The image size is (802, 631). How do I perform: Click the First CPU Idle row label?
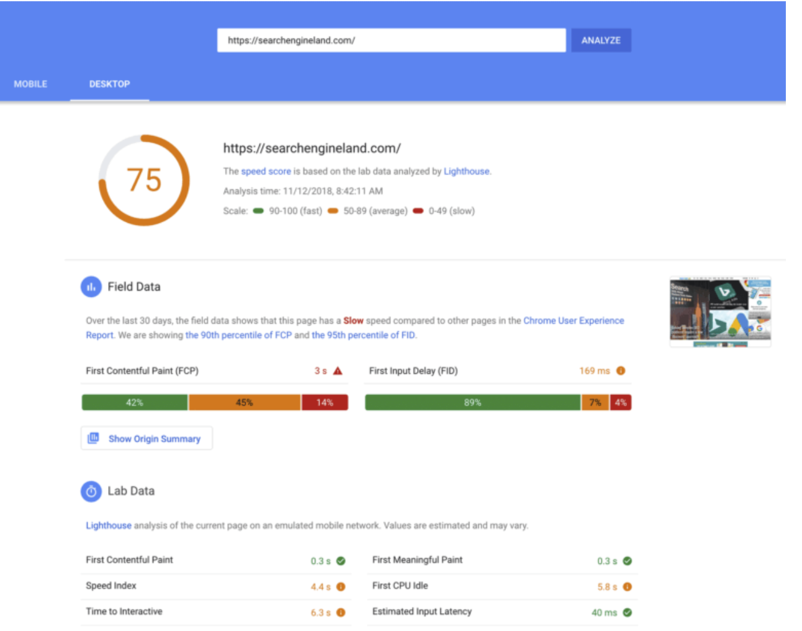click(400, 586)
